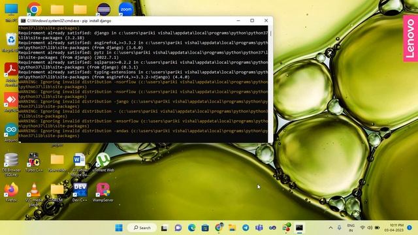Maximize the Command Prompt window

(x=252, y=20)
